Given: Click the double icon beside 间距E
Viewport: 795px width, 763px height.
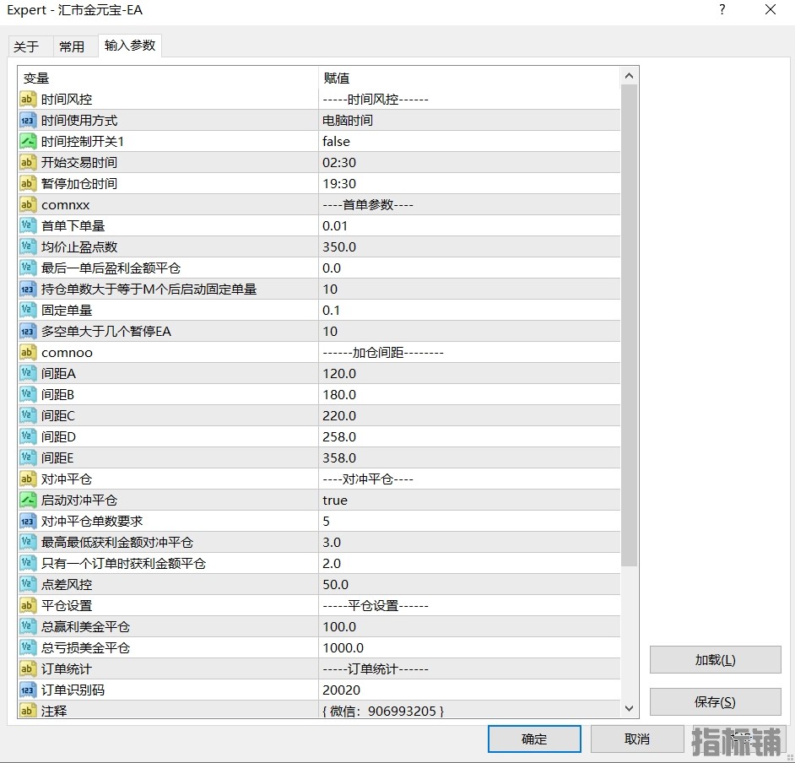Looking at the screenshot, I should pos(28,457).
